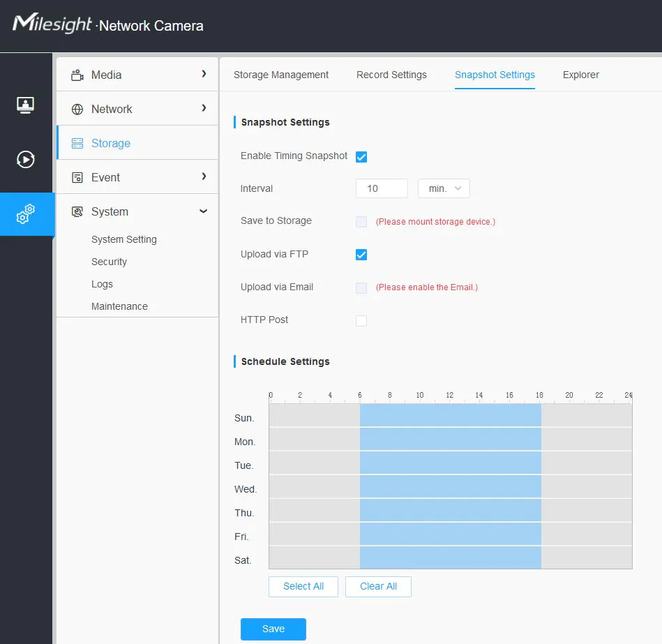The height and width of the screenshot is (644, 662).
Task: Click Wednesday's blue schedule bar
Action: [451, 487]
